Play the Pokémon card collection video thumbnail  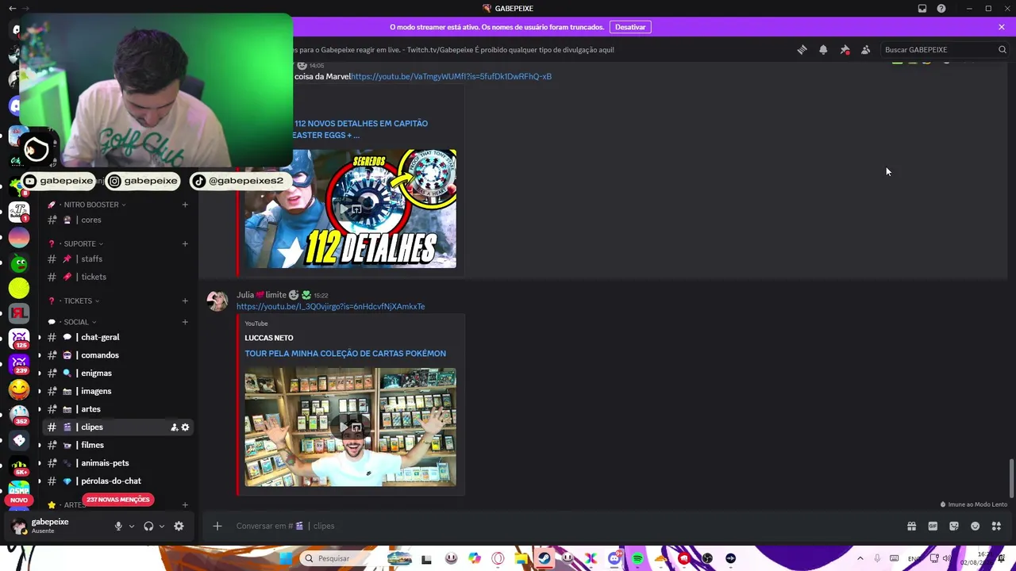point(350,427)
